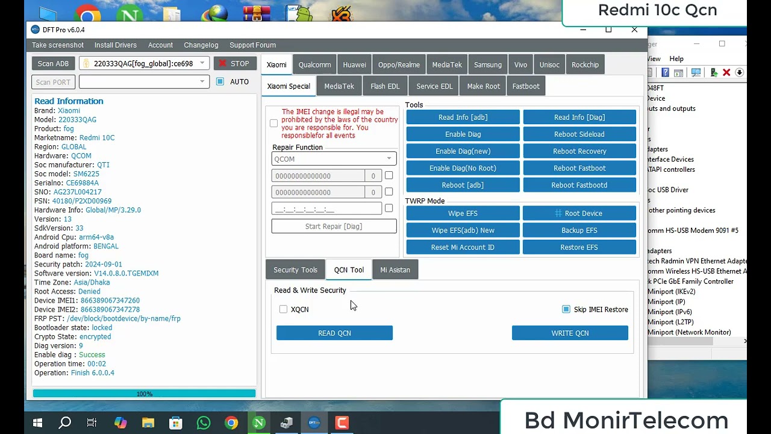Viewport: 771px width, 434px height.
Task: Open green N desktop shortcut
Action: pyautogui.click(x=130, y=13)
